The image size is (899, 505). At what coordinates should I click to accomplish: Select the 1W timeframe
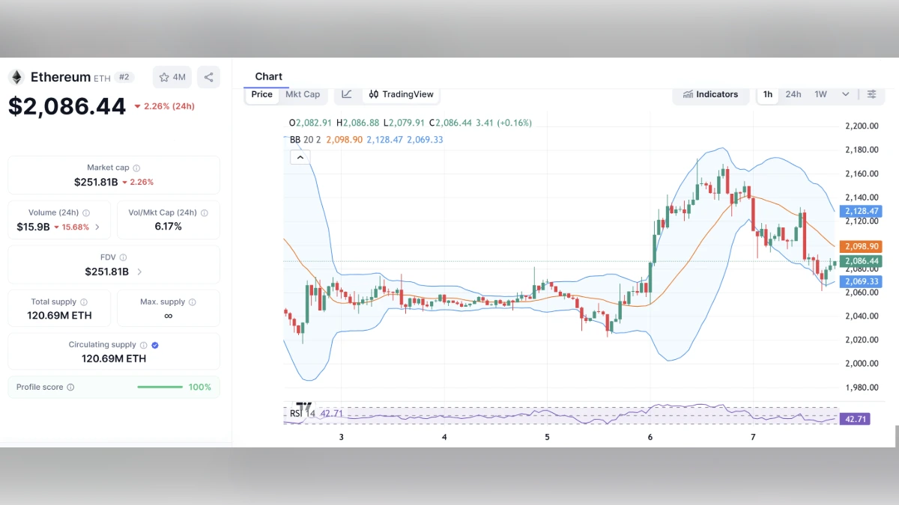pos(821,94)
